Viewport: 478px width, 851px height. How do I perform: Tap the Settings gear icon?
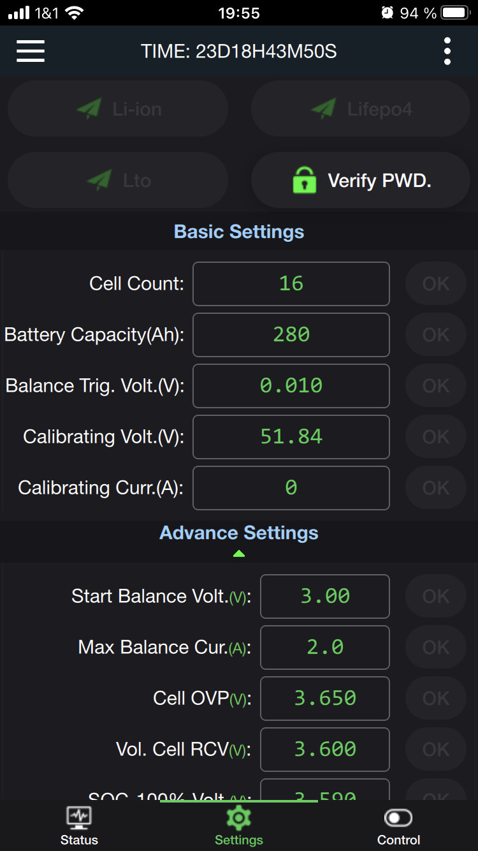coord(239,817)
